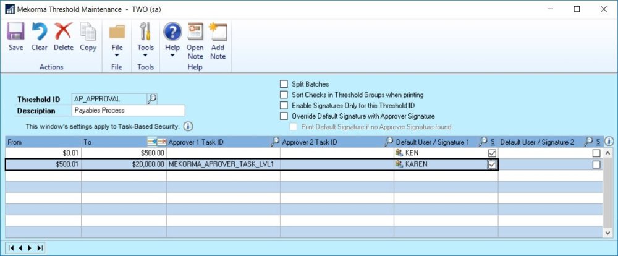The image size is (618, 256).
Task: Click the grid scrollbar down arrow
Action: [607, 233]
